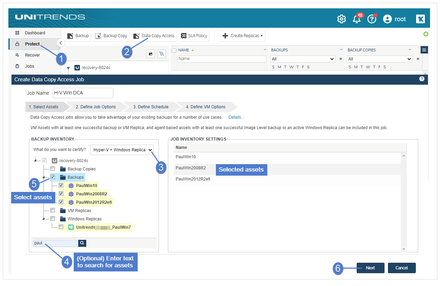Open the BACKUPS filter All dropdown
The height and width of the screenshot is (286, 445).
click(x=303, y=59)
